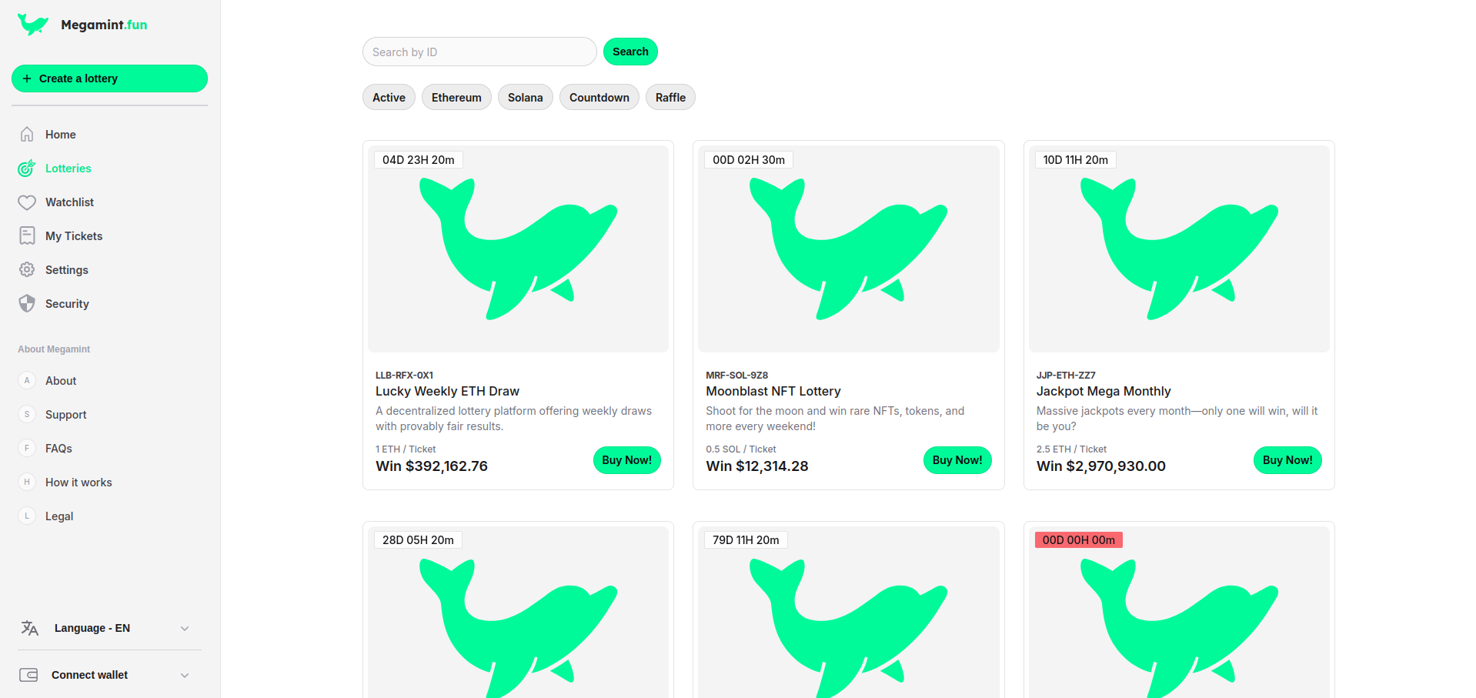Toggle the Active filter chip
The height and width of the screenshot is (698, 1476).
pyautogui.click(x=389, y=98)
